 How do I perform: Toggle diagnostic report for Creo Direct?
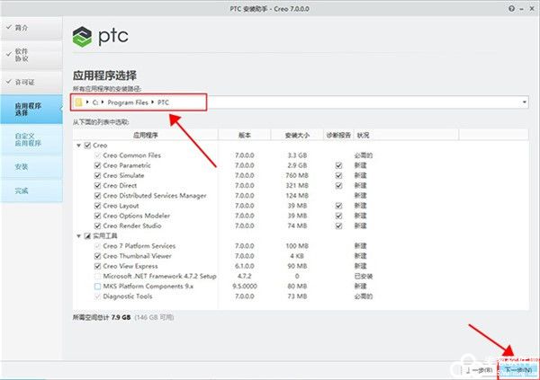(339, 186)
